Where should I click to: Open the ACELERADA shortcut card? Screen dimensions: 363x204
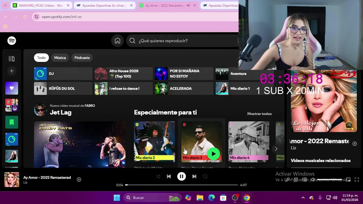click(184, 88)
